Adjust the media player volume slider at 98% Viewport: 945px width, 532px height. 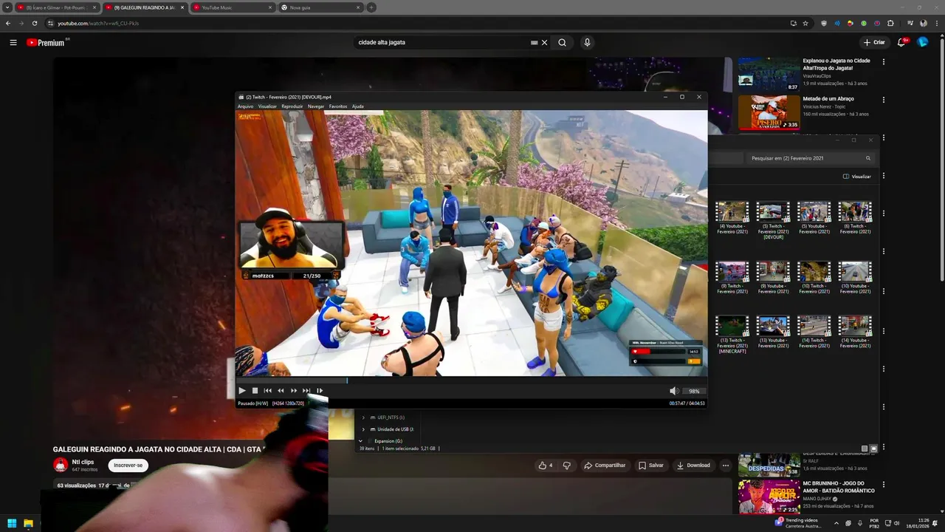point(694,391)
